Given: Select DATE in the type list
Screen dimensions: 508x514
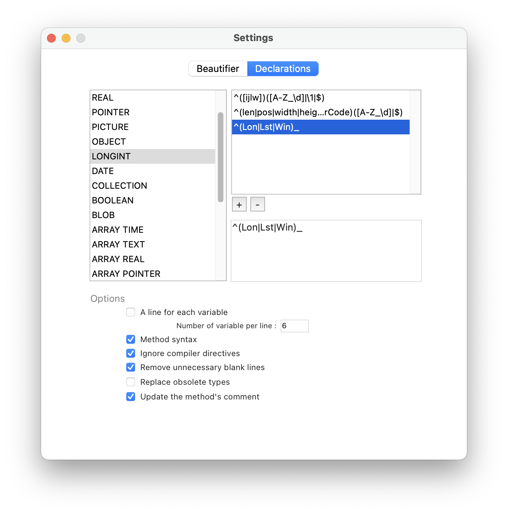Looking at the screenshot, I should (x=153, y=171).
